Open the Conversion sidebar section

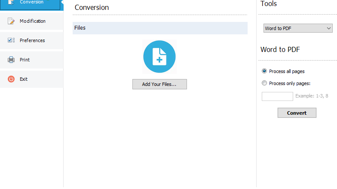click(32, 4)
